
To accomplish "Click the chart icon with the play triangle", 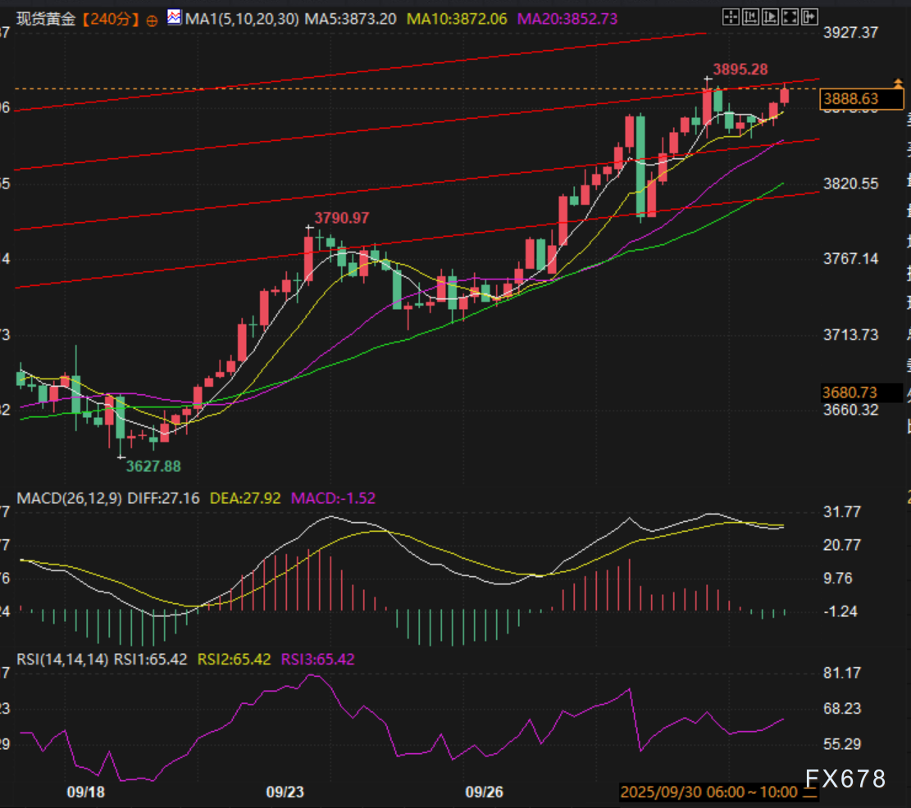I will click(772, 16).
